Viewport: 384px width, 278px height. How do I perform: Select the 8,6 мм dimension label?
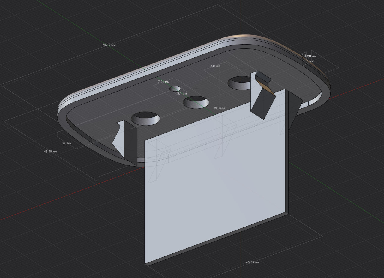pos(67,143)
